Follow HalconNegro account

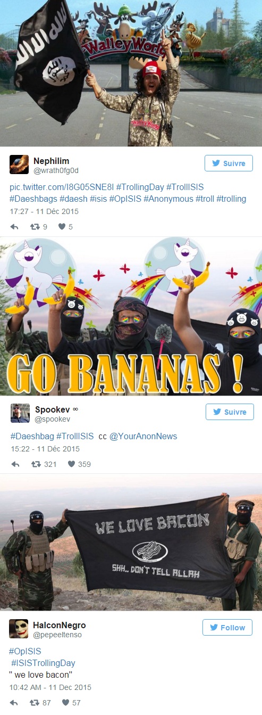tap(227, 628)
